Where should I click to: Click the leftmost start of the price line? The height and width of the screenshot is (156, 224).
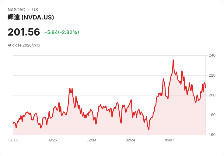(13, 123)
